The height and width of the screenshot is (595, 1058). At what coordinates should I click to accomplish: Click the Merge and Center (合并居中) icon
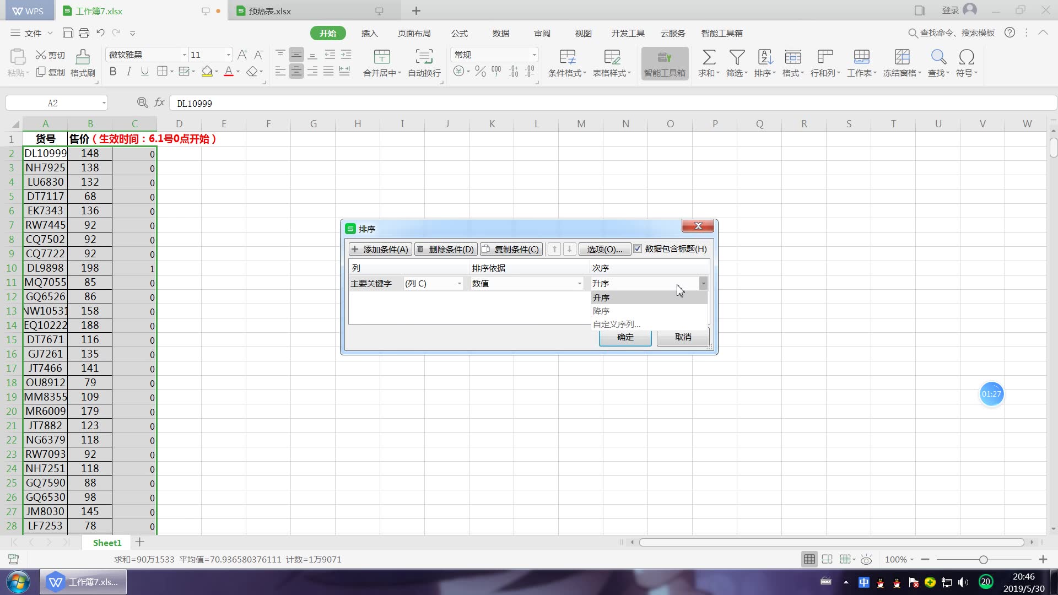381,57
